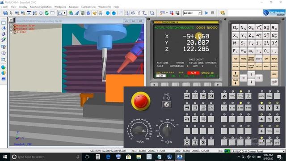Select the X axis button on the panel

coord(261,108)
